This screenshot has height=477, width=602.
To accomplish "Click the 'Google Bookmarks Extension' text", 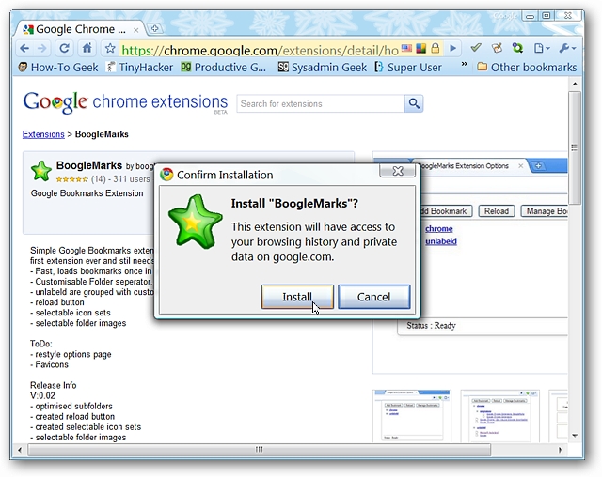I will click(87, 193).
